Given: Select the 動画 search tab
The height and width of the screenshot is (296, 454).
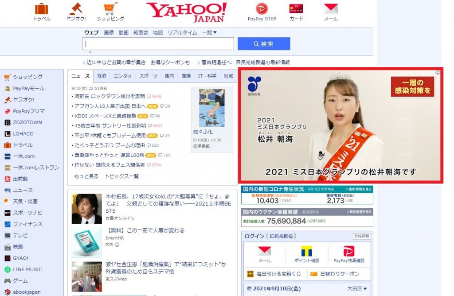Looking at the screenshot, I should [x=123, y=32].
